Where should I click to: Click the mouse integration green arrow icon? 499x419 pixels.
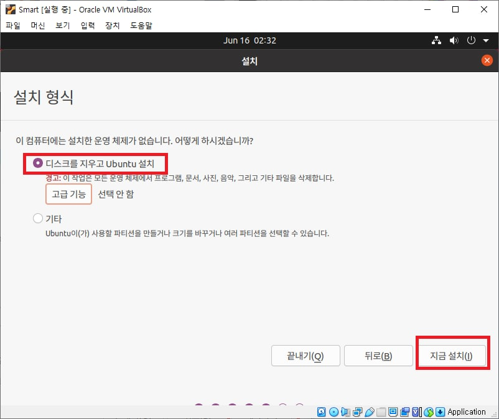tap(429, 412)
